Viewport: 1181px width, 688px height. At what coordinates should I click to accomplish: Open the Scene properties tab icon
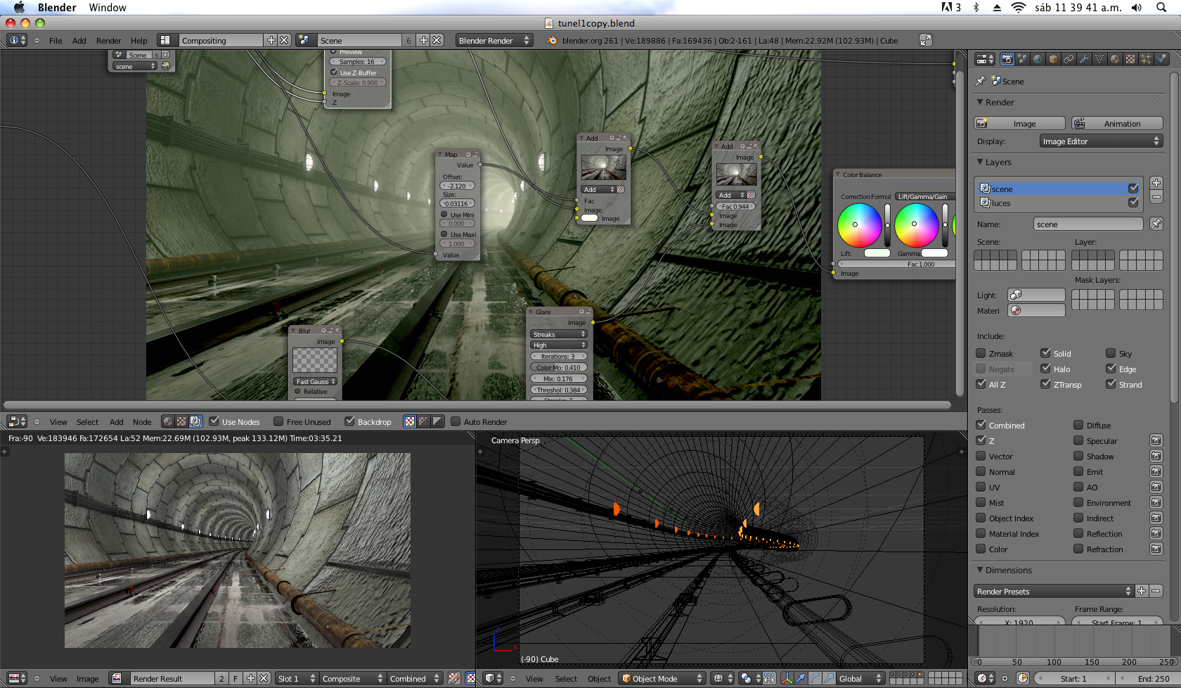[x=1022, y=59]
